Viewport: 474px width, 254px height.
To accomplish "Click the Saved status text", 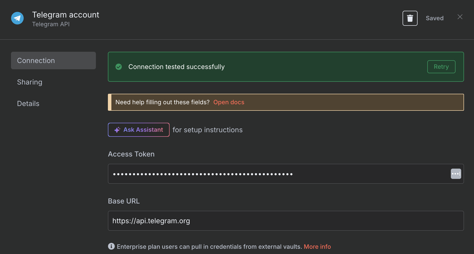I will point(435,18).
